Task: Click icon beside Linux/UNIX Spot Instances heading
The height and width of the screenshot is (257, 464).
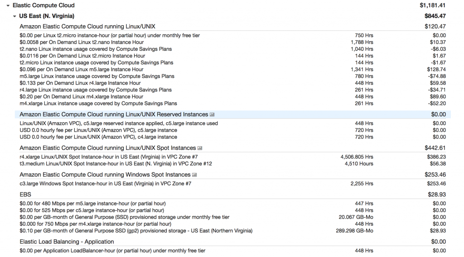Action: click(200, 148)
